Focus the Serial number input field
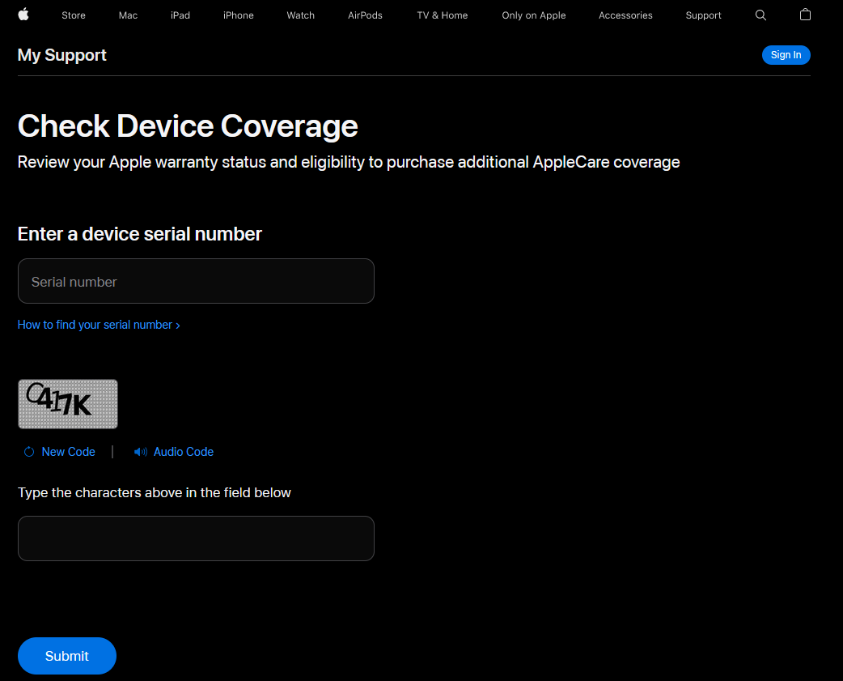This screenshot has width=843, height=681. [196, 281]
